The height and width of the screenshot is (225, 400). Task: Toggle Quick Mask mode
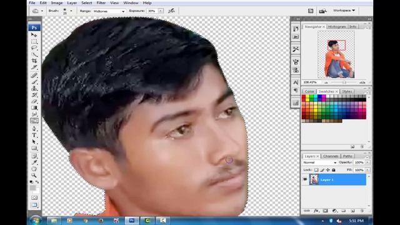[x=34, y=197]
